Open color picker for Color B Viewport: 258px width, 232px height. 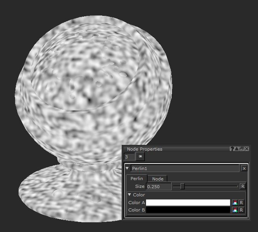(x=235, y=210)
